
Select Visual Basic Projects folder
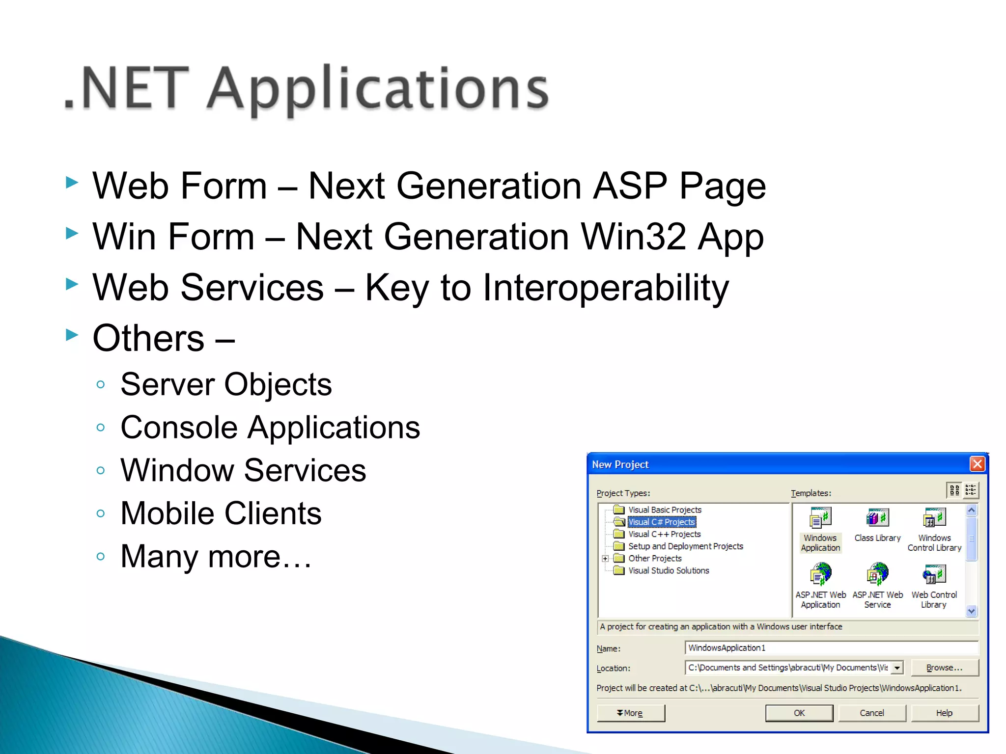point(665,510)
